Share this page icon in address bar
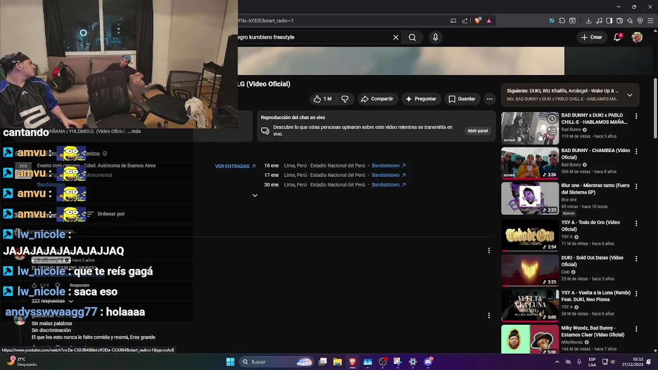 coord(465,21)
